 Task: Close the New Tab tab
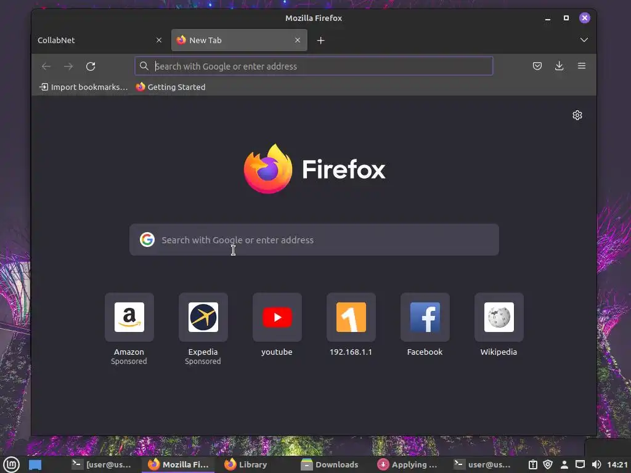coord(298,40)
